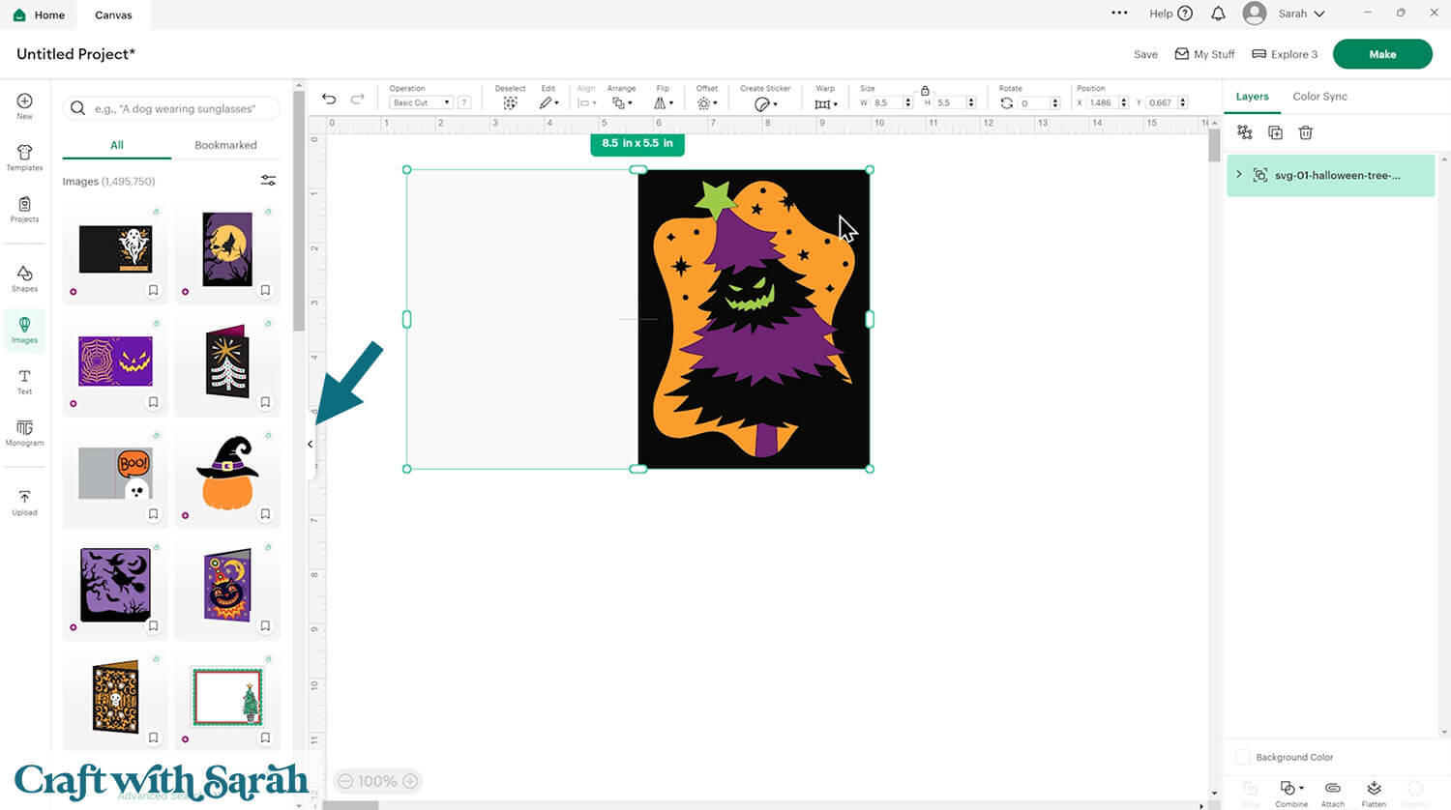Open the Sarah account dropdown

[1300, 14]
